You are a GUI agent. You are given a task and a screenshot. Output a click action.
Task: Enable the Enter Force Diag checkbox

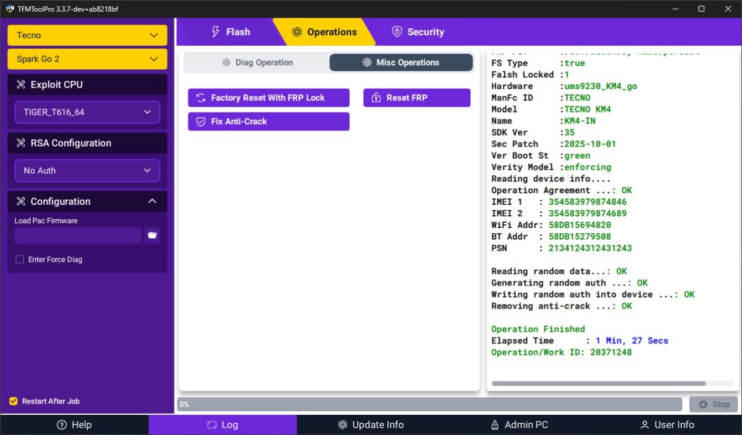click(x=20, y=260)
